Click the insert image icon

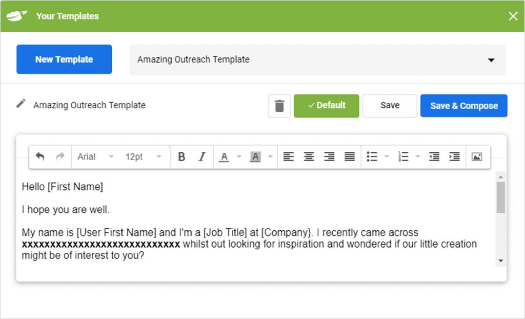pos(477,156)
